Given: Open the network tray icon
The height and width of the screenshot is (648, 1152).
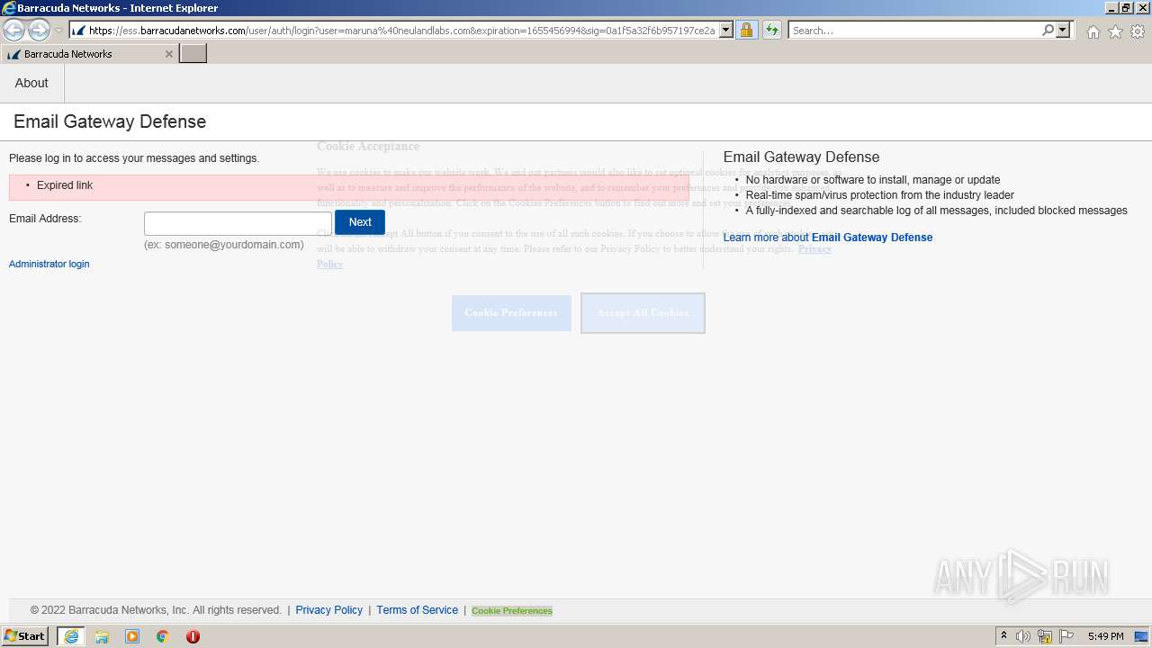Looking at the screenshot, I should point(1045,636).
